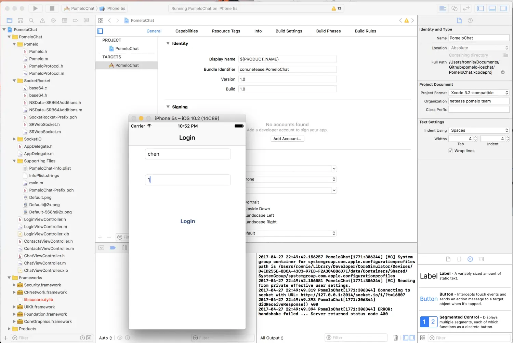Open the Symbol navigator
This screenshot has width=513, height=343.
point(21,20)
